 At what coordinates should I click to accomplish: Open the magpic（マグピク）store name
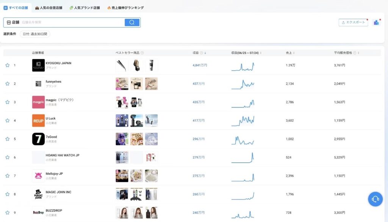[x=59, y=100]
